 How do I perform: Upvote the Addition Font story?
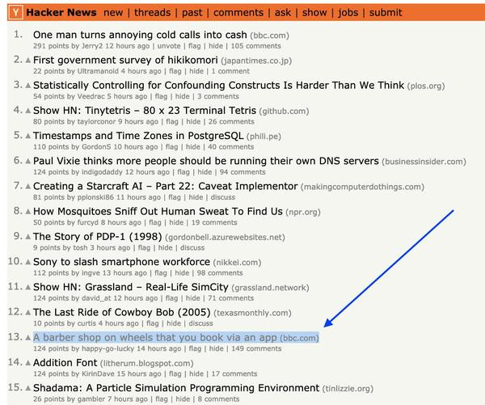click(27, 363)
